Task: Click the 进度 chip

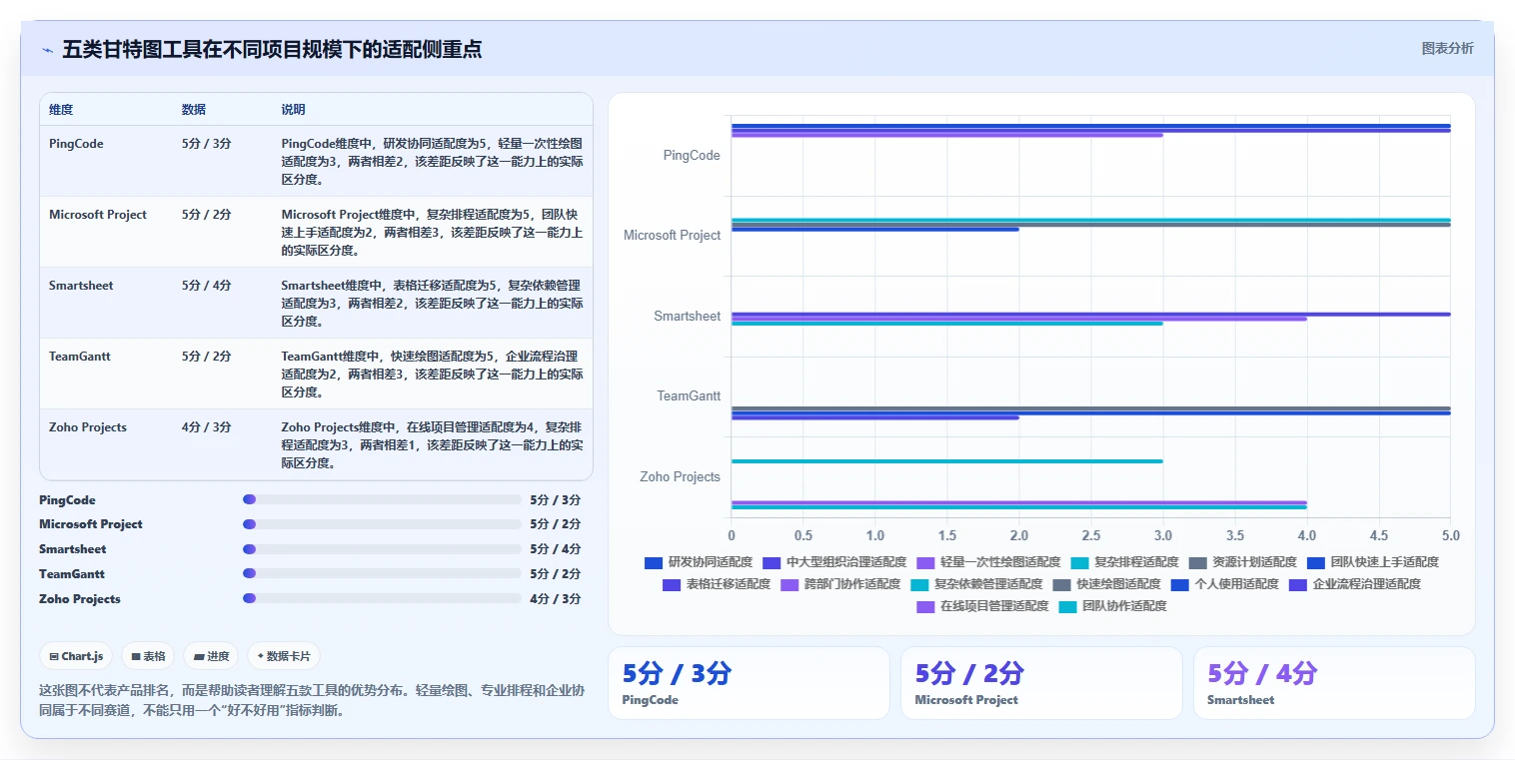Action: 211,656
